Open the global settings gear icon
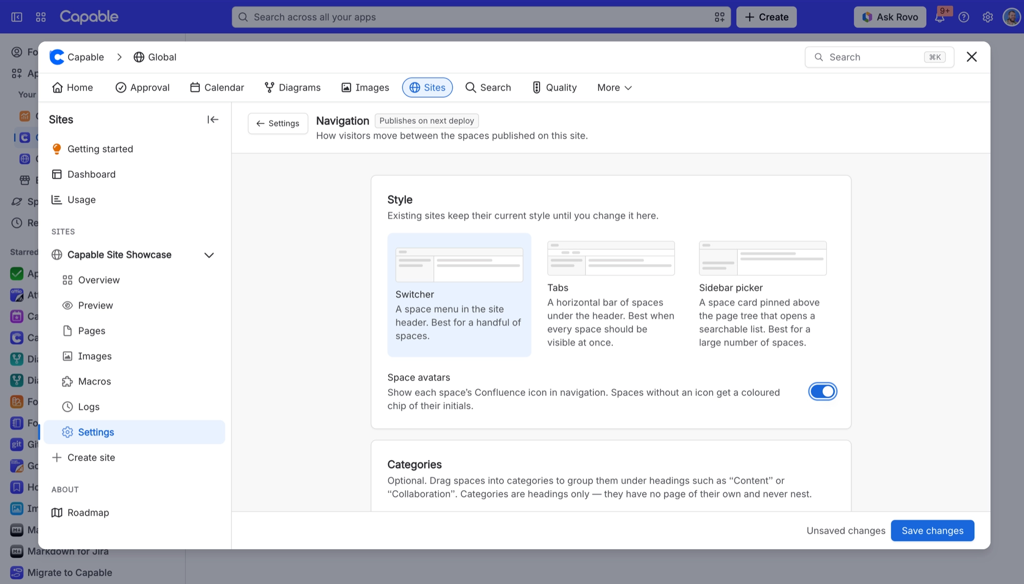Image resolution: width=1024 pixels, height=584 pixels. (x=988, y=17)
